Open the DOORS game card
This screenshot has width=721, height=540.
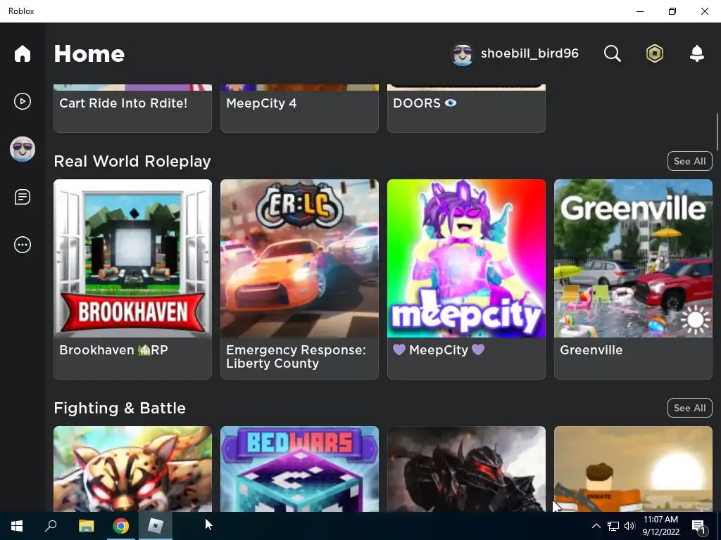[x=466, y=108]
